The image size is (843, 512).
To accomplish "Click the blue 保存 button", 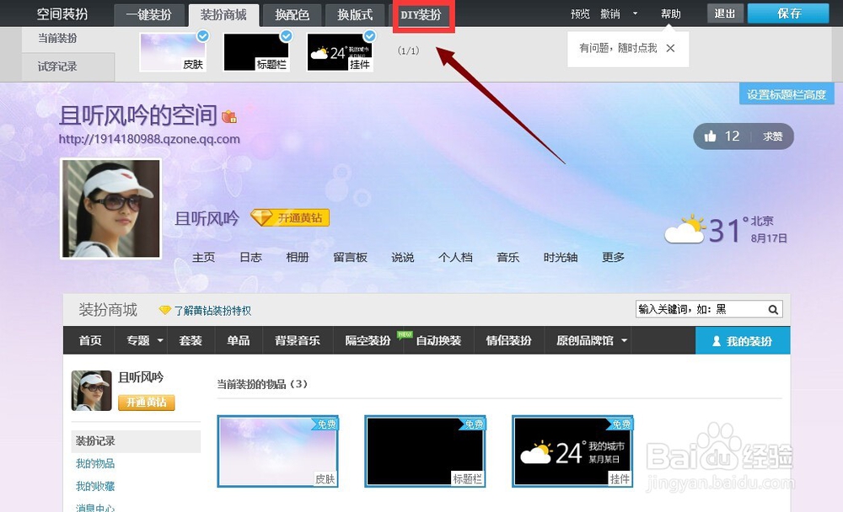I will tap(788, 13).
